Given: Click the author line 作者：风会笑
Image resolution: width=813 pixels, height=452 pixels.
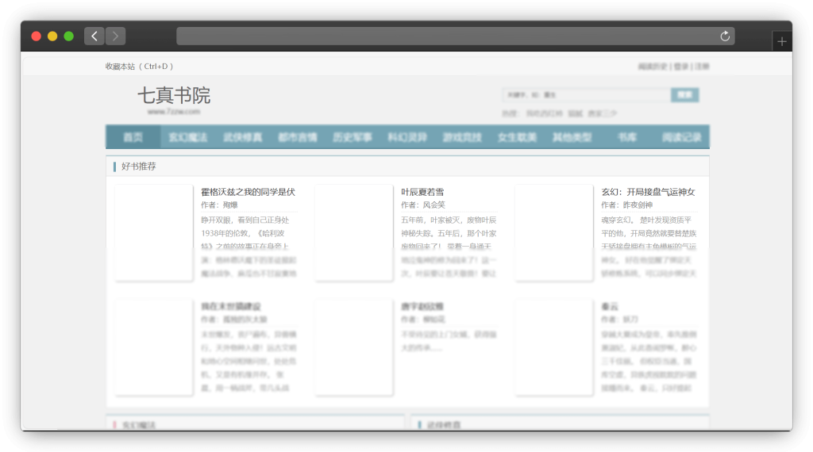Looking at the screenshot, I should [423, 205].
